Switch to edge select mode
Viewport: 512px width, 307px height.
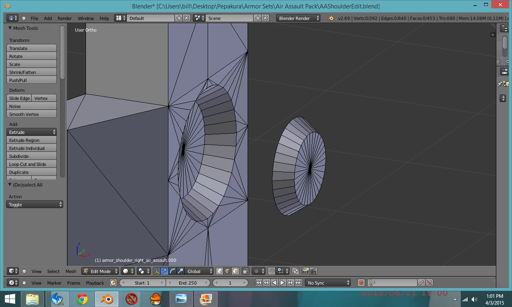pyautogui.click(x=228, y=271)
